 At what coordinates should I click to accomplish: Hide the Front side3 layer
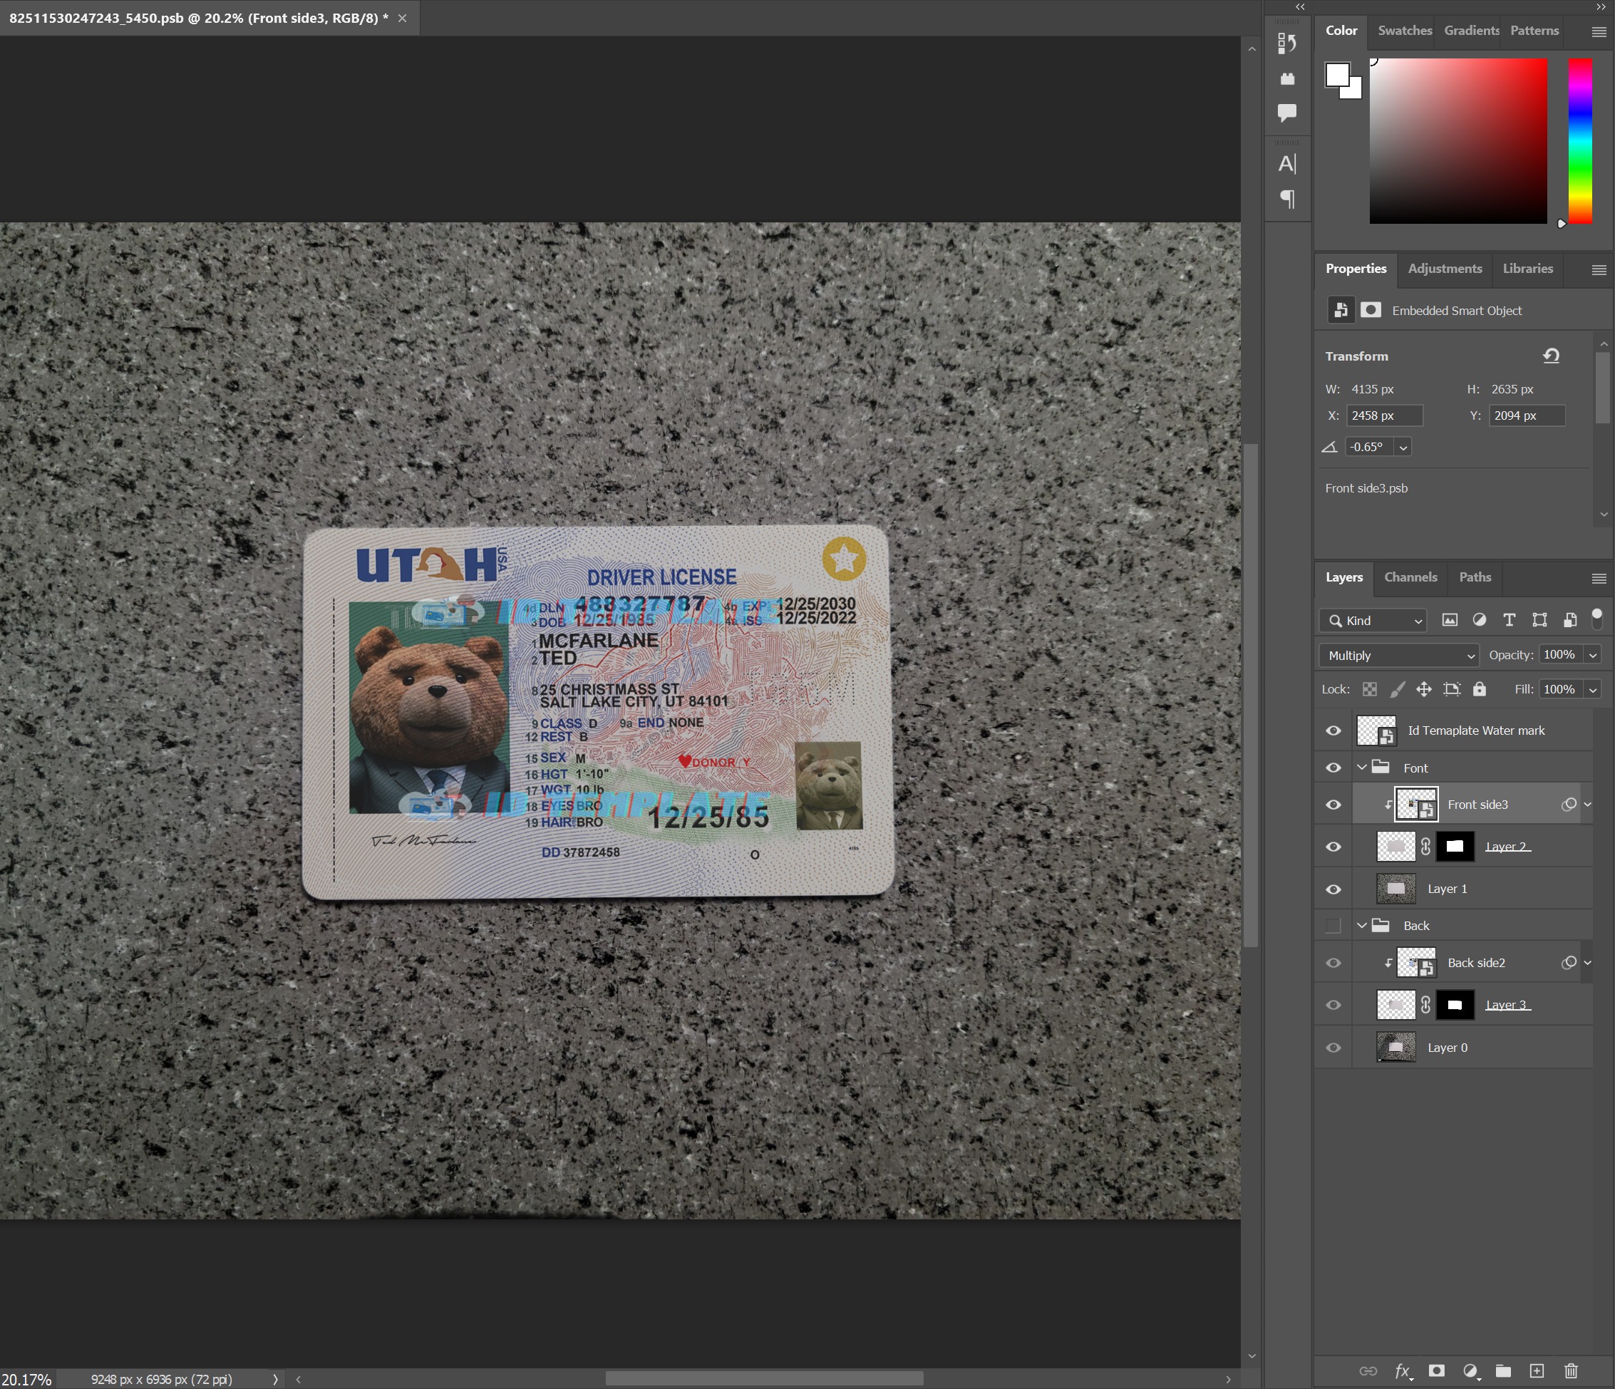(1333, 805)
